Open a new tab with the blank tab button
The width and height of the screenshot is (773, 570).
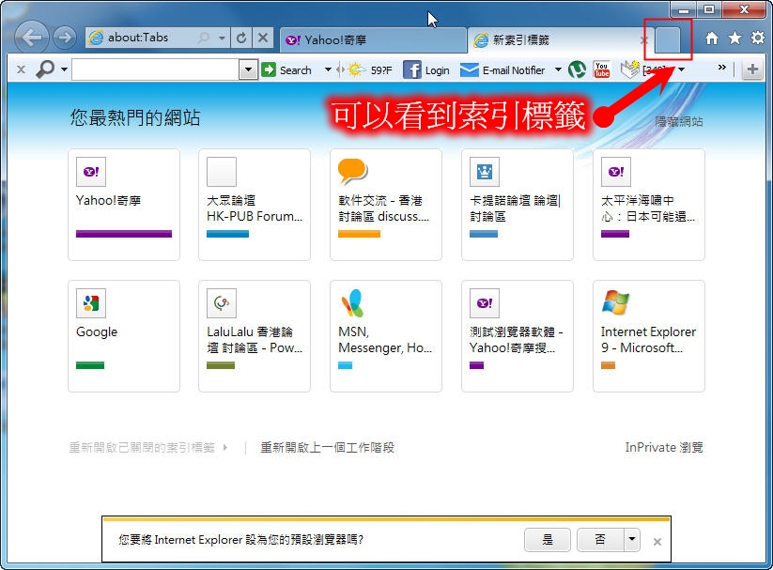pyautogui.click(x=668, y=39)
